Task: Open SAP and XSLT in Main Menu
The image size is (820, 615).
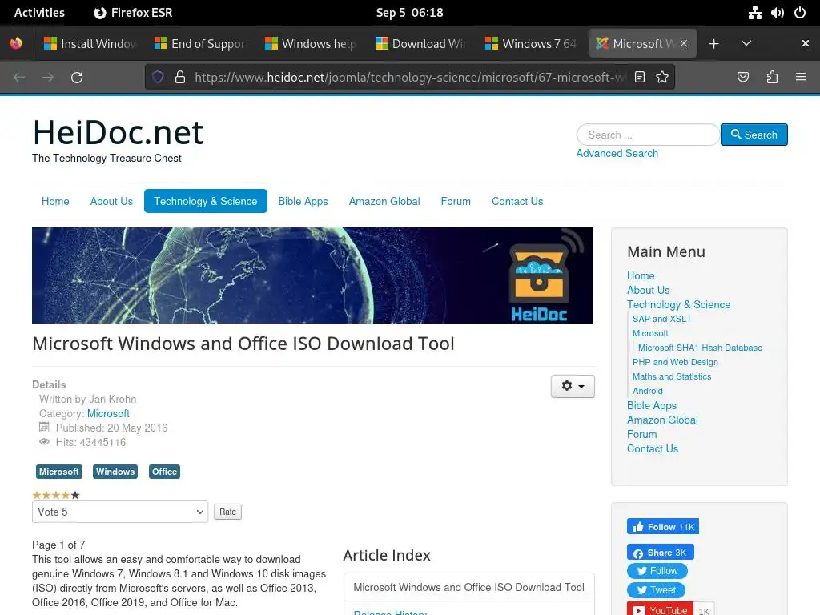Action: coord(662,319)
